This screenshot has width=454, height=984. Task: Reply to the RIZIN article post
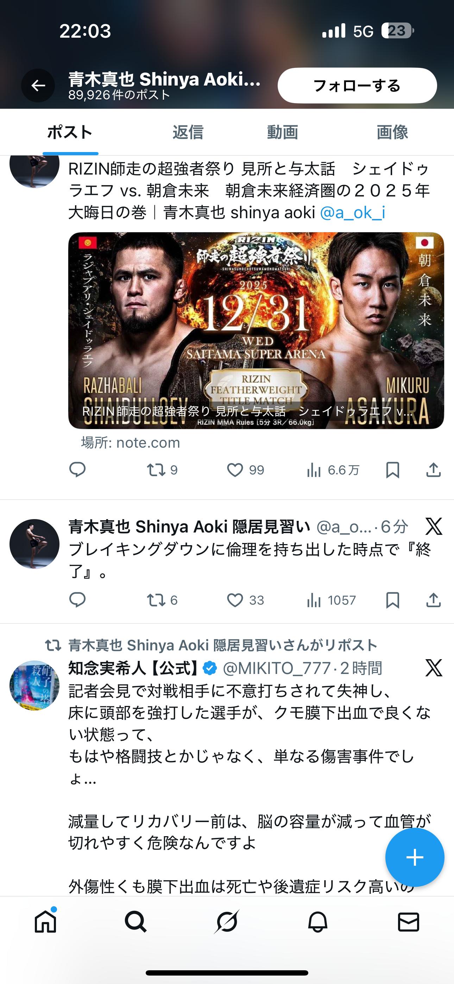77,470
